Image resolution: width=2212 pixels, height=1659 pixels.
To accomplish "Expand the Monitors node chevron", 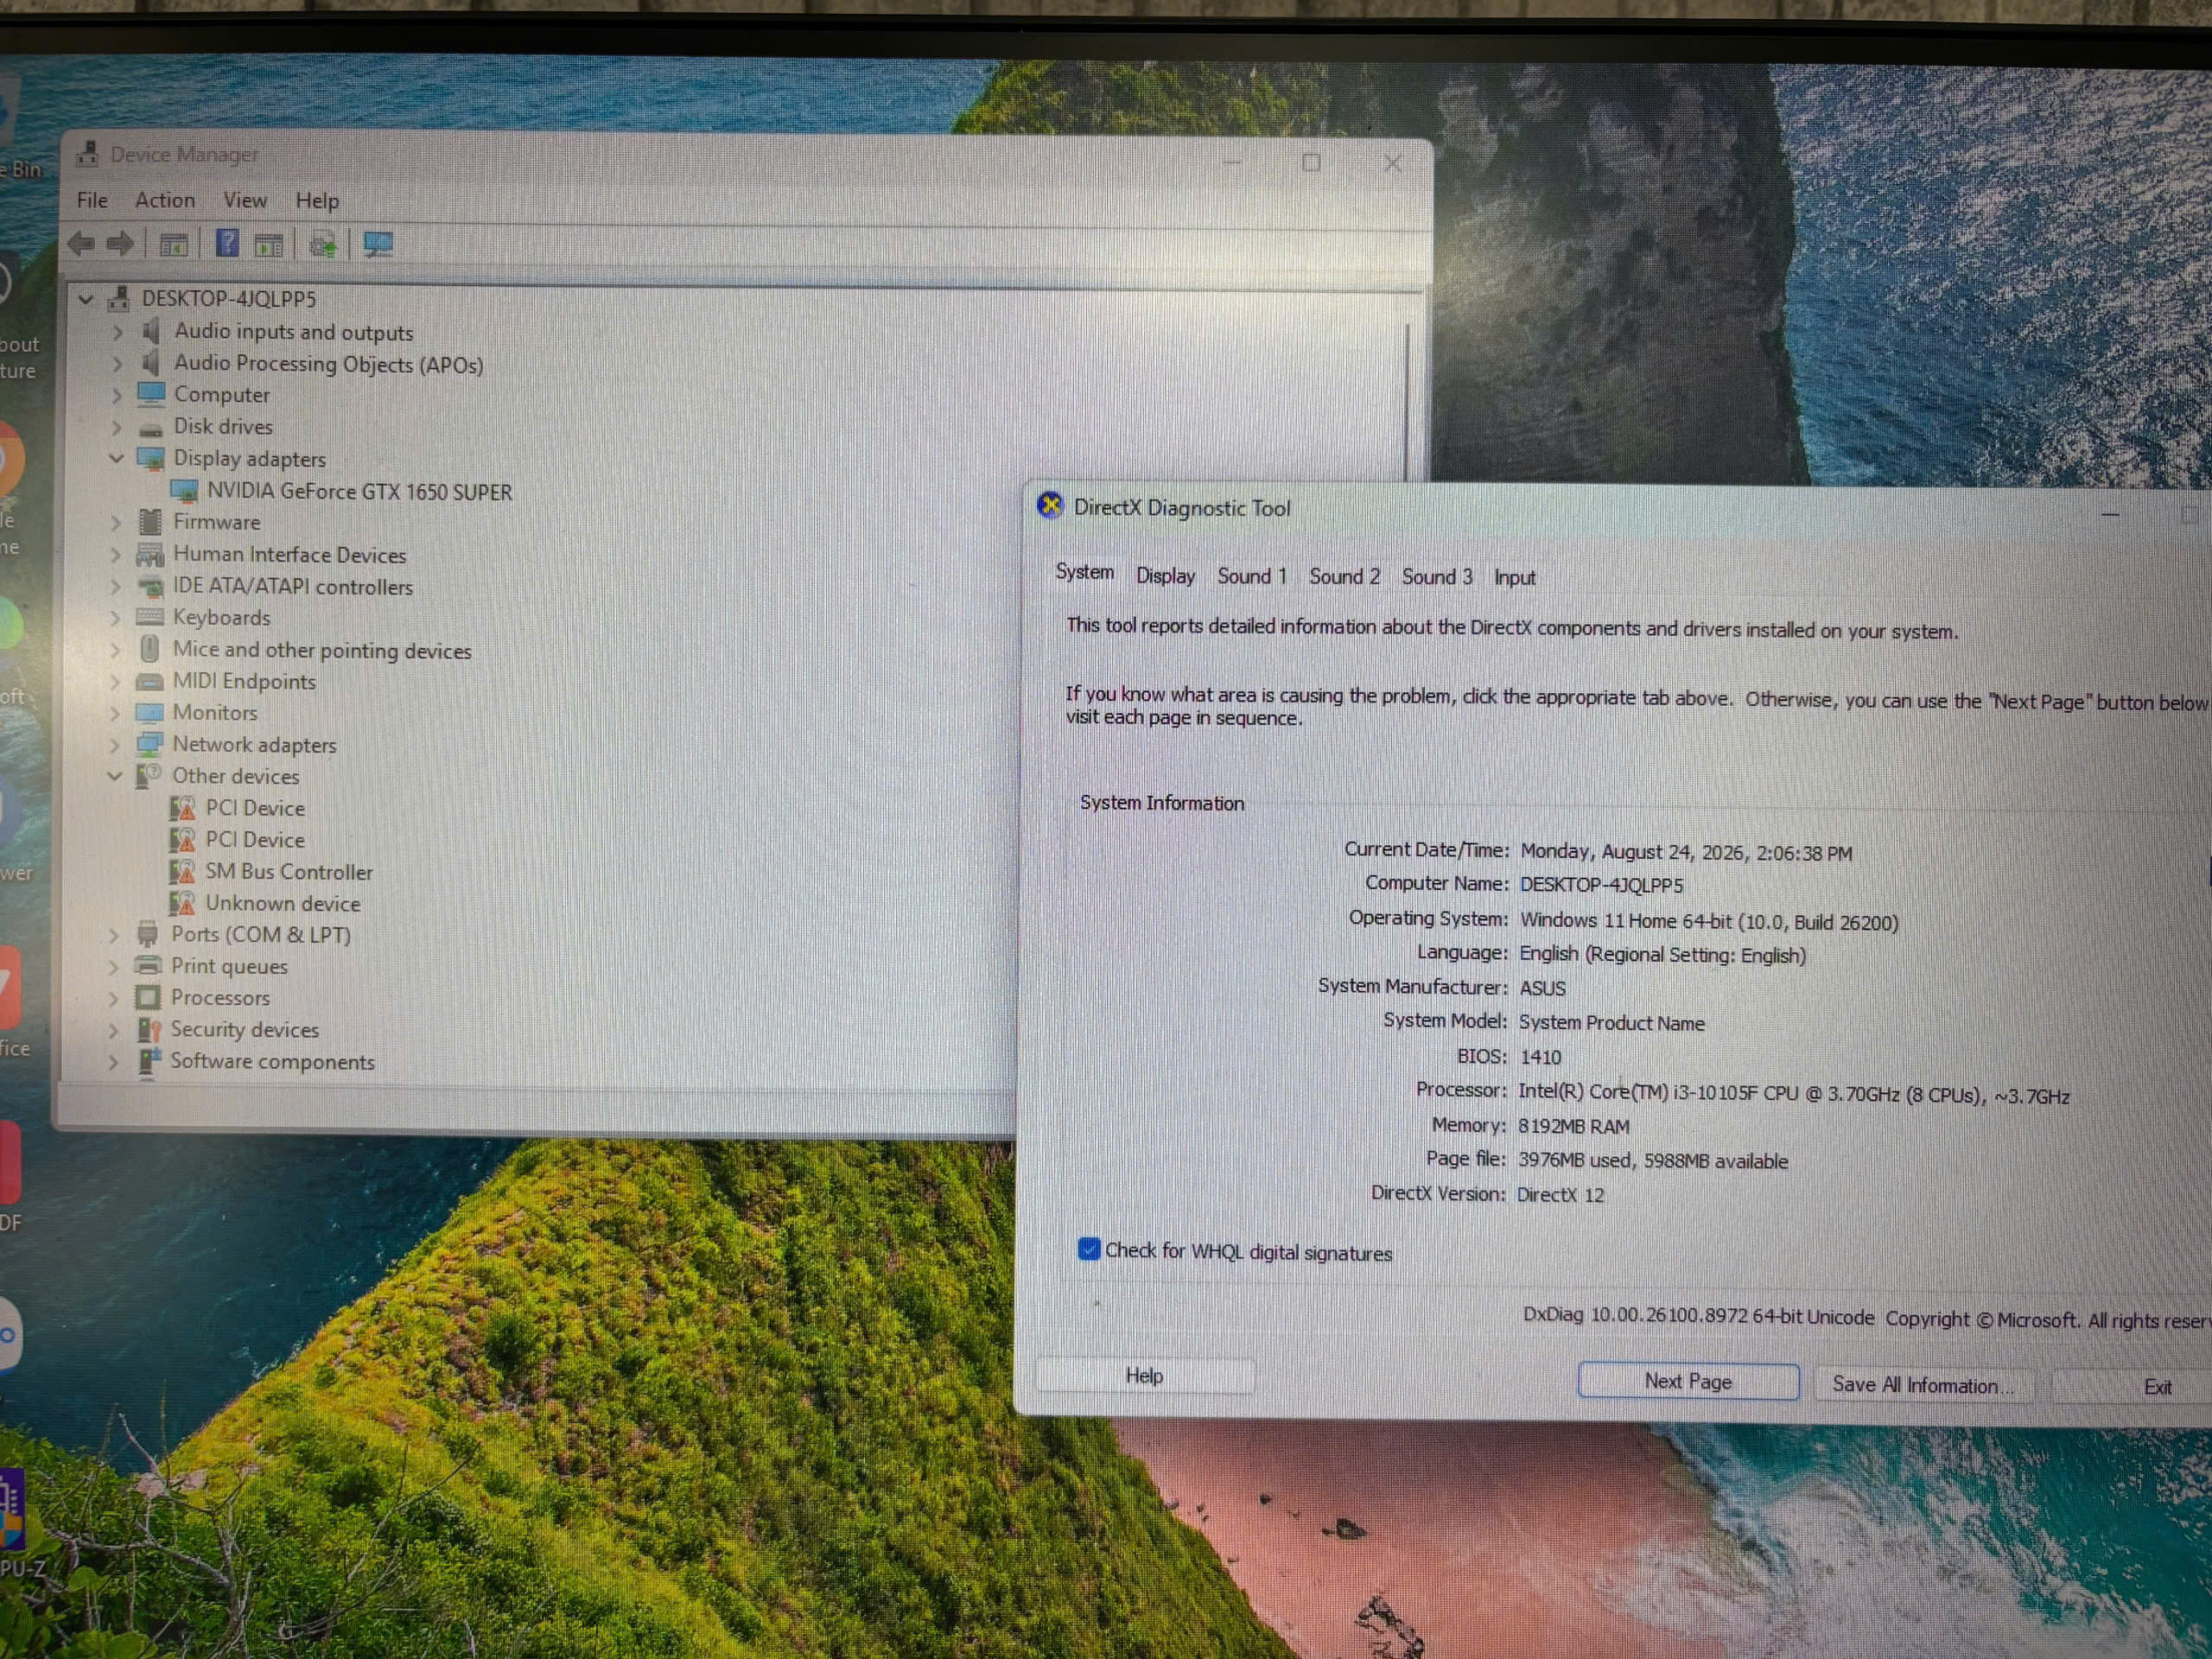I will click(x=115, y=713).
